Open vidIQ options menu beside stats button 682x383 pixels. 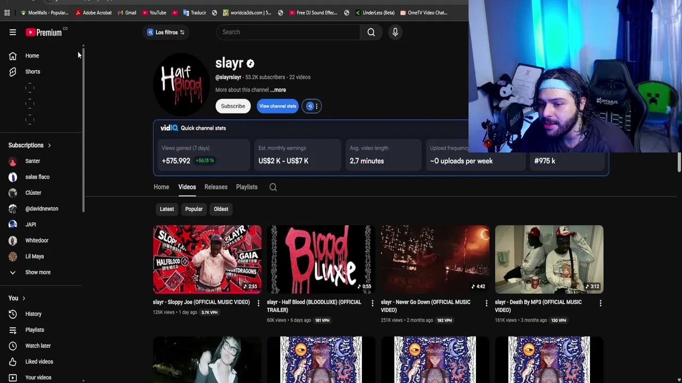tap(311, 106)
